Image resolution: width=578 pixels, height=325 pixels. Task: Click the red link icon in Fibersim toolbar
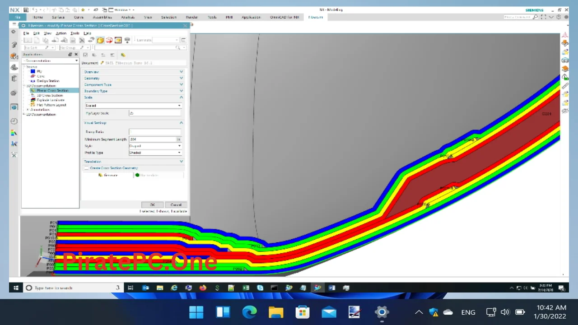point(109,40)
